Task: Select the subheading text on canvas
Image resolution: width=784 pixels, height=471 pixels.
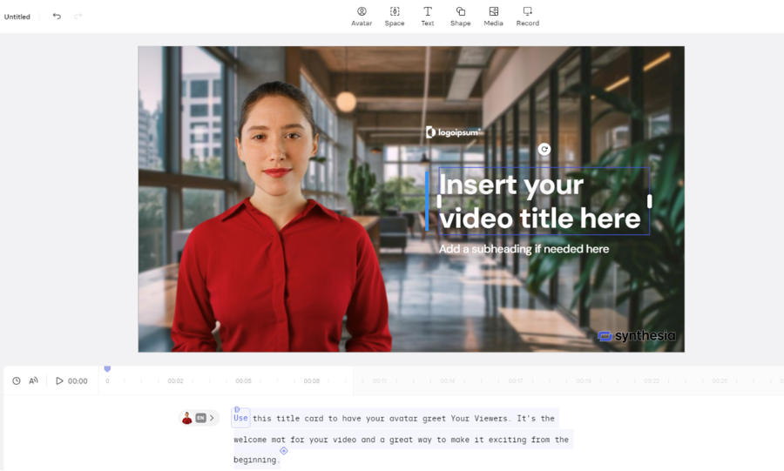Action: [524, 249]
